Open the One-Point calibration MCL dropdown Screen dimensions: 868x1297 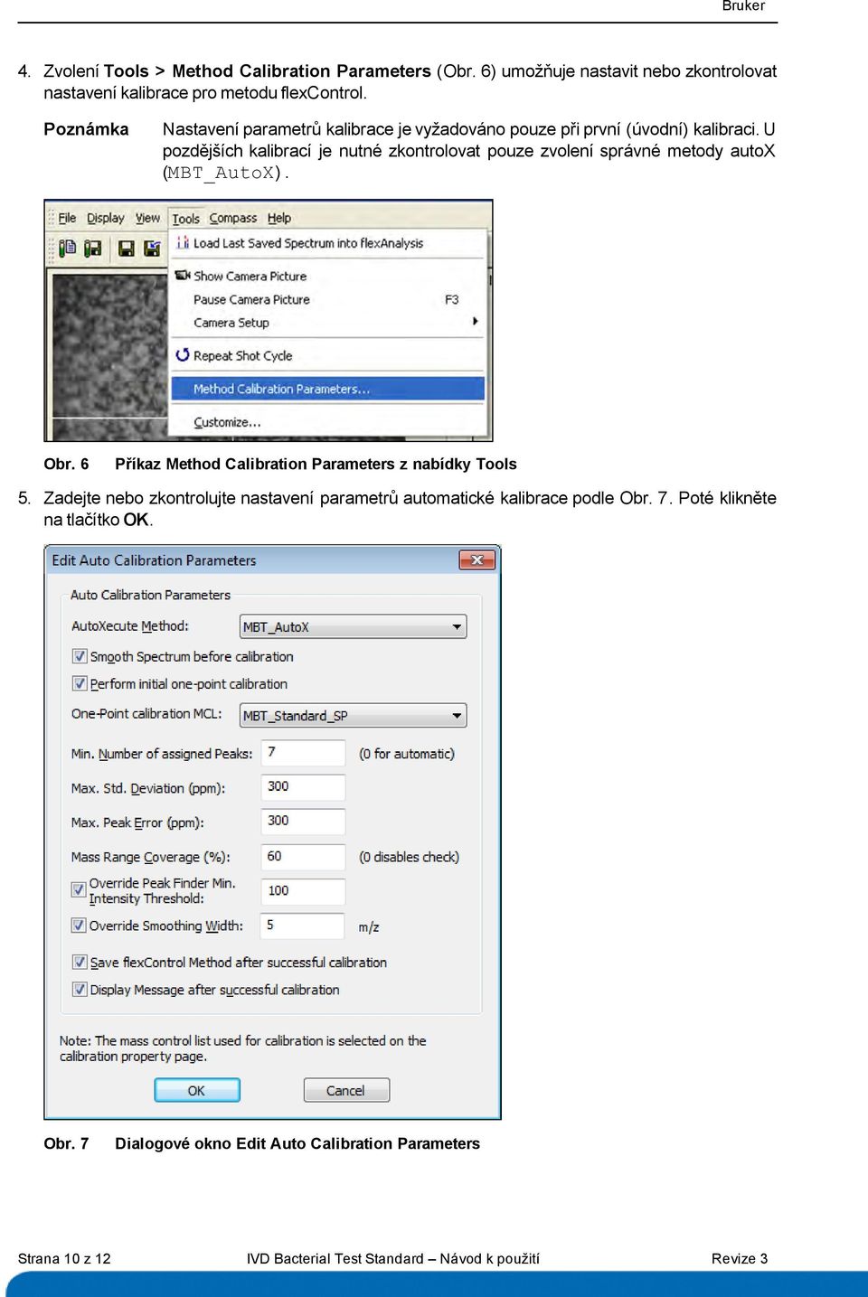pyautogui.click(x=353, y=715)
